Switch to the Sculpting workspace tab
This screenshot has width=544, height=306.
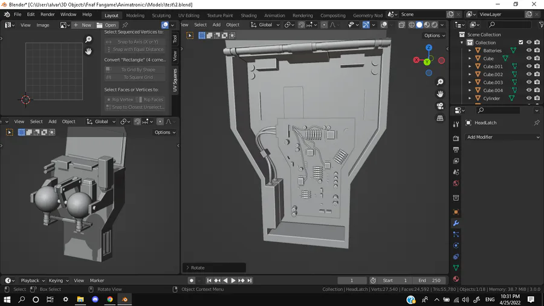tap(161, 15)
